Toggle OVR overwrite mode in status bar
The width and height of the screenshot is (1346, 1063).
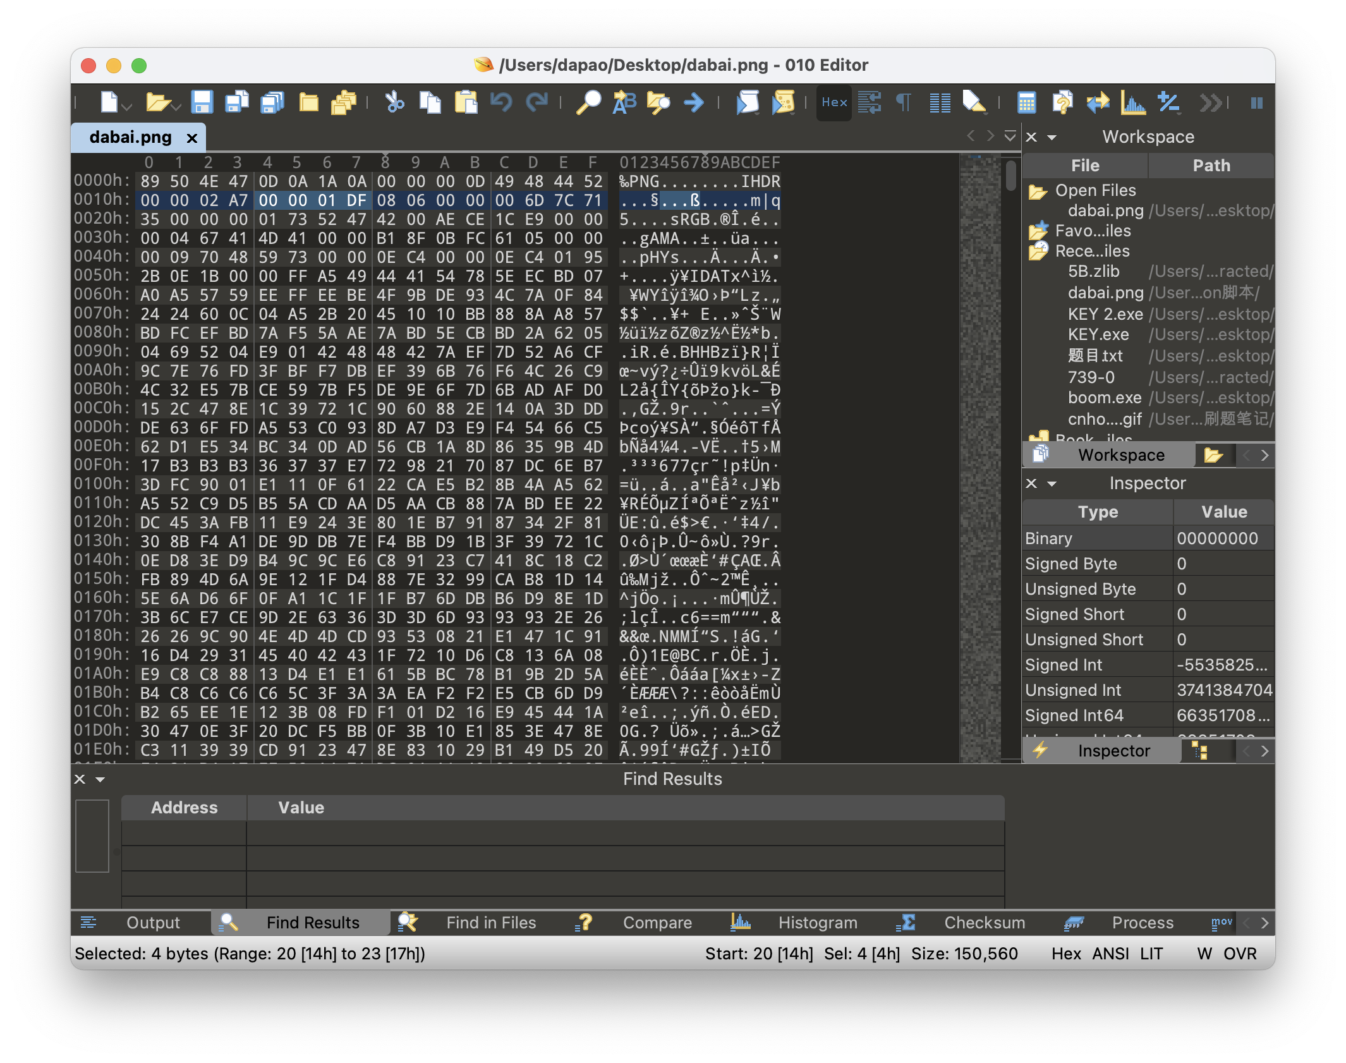[1240, 954]
